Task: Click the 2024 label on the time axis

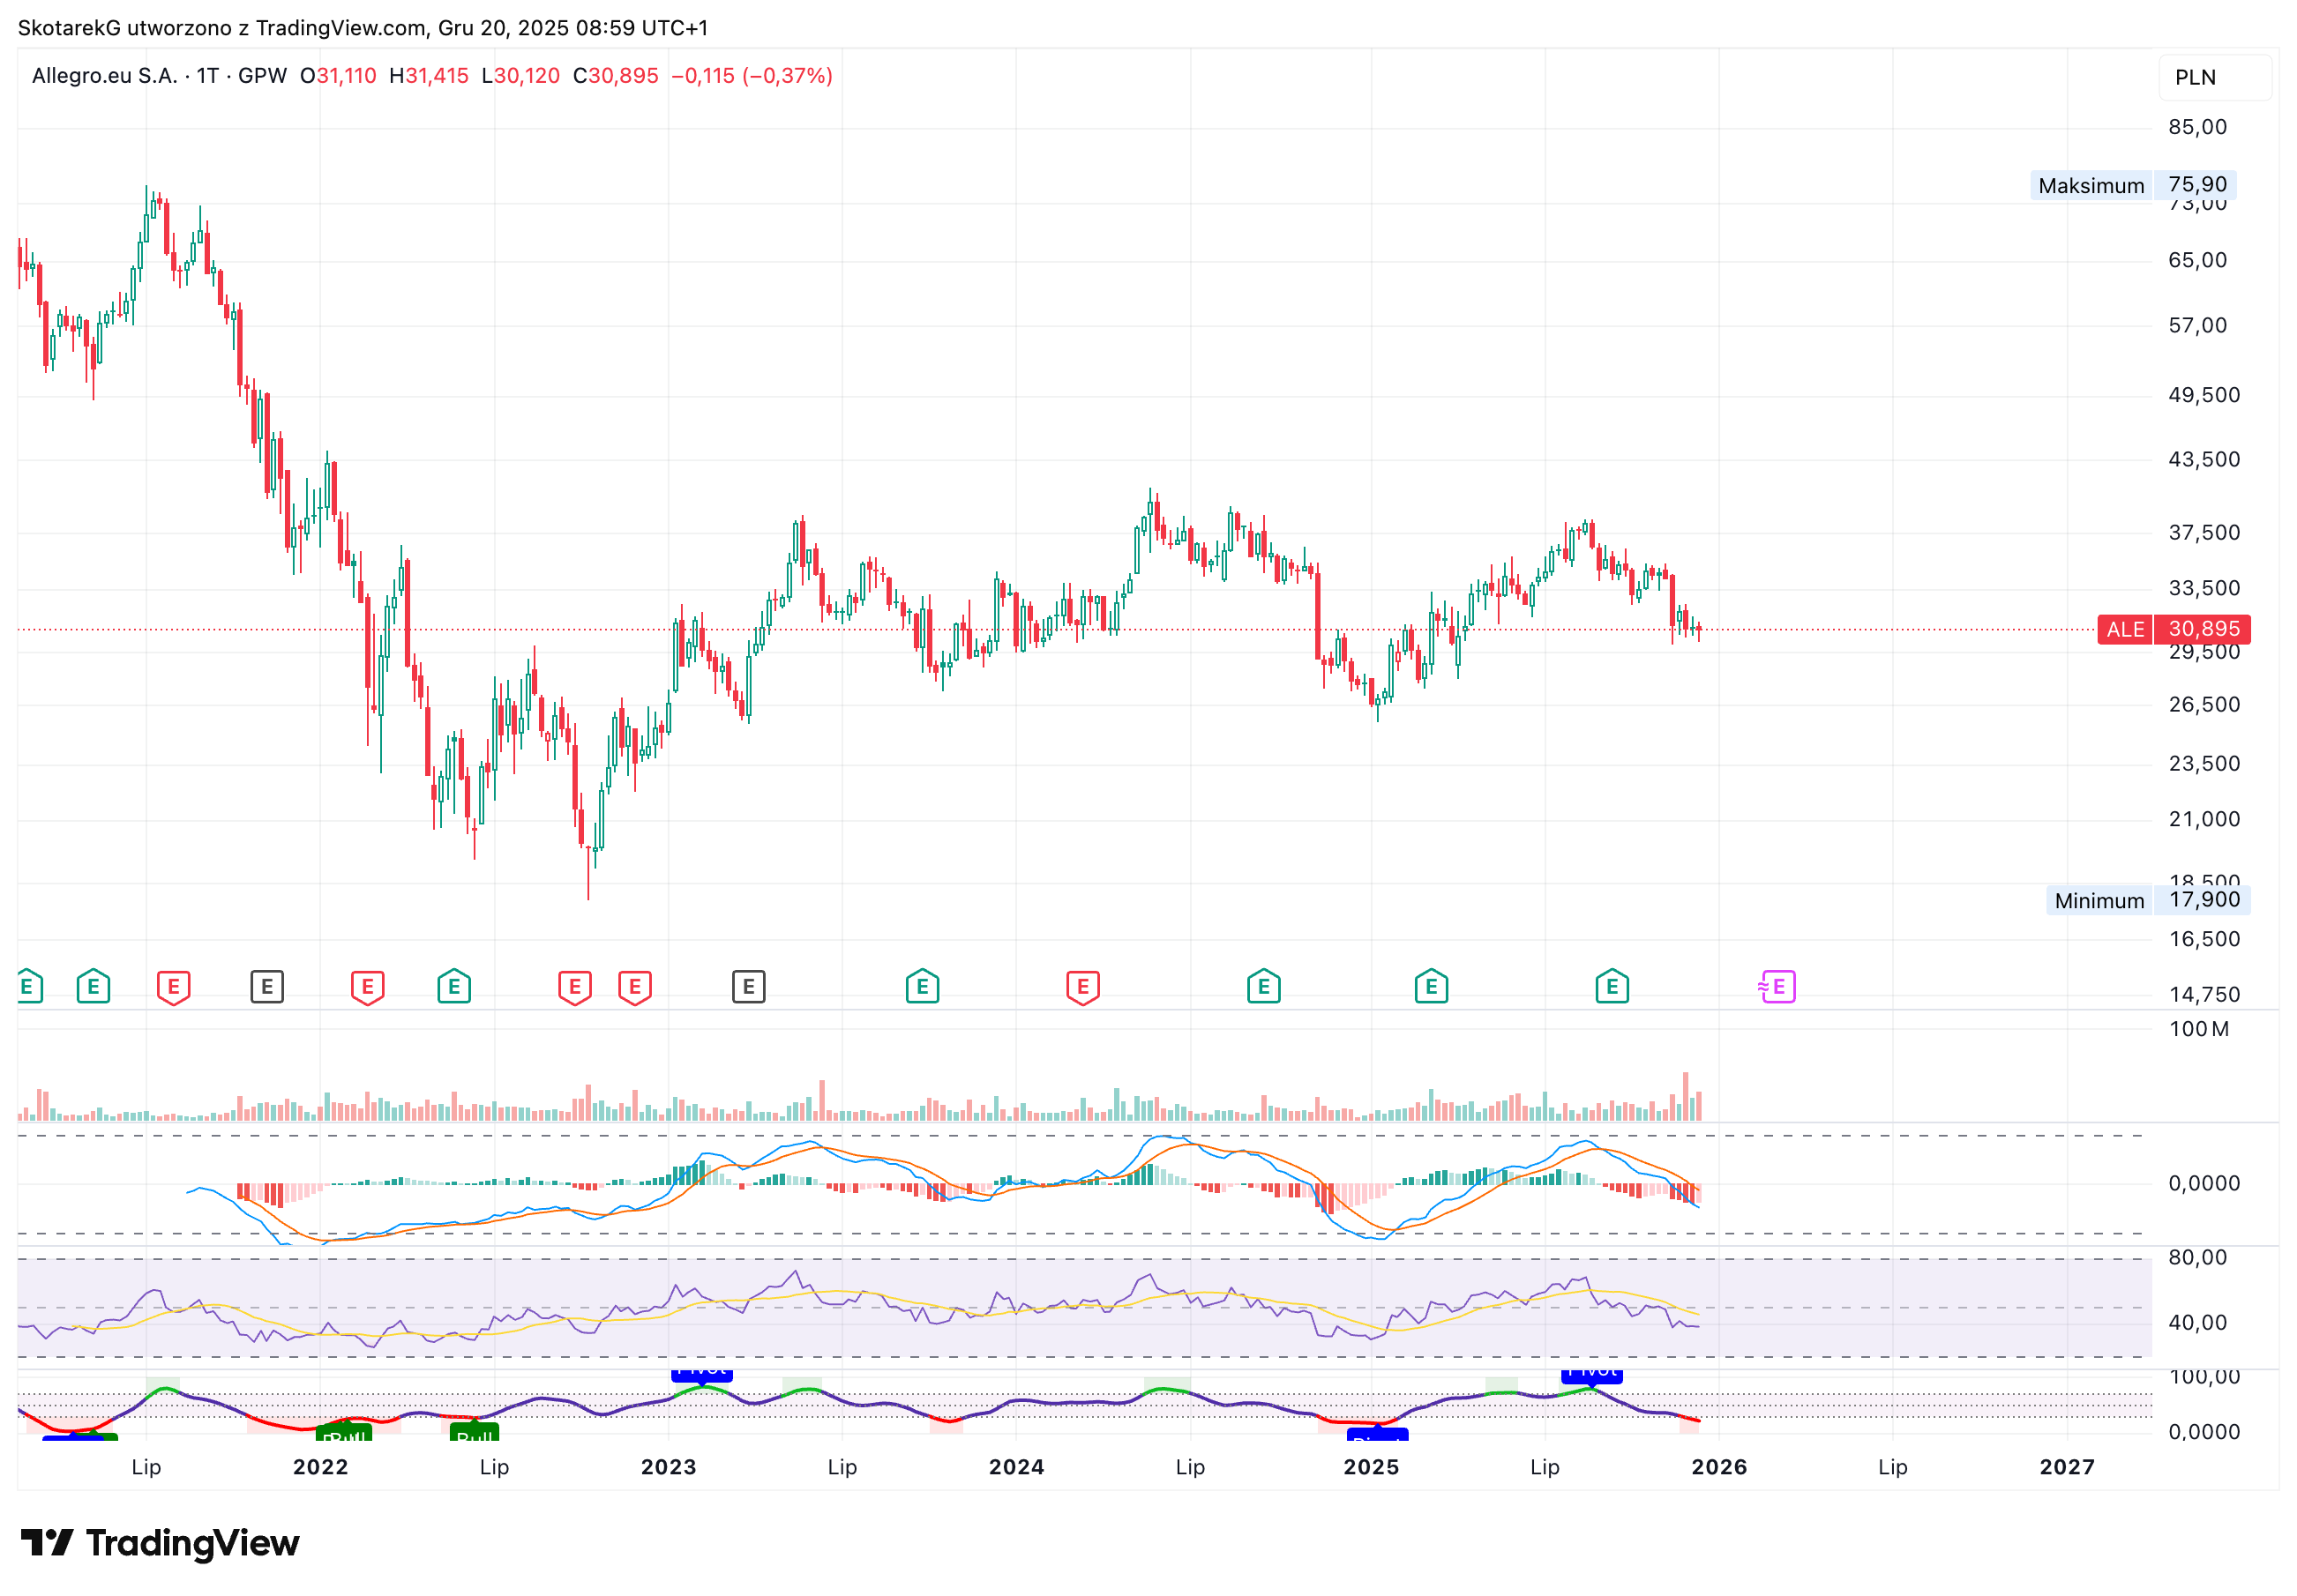Action: coord(1015,1467)
